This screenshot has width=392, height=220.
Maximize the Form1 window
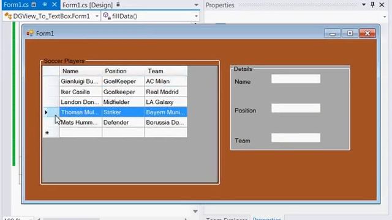point(350,33)
